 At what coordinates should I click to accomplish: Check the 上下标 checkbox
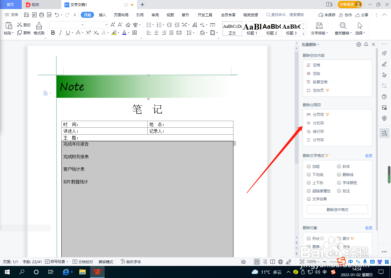[309, 183]
